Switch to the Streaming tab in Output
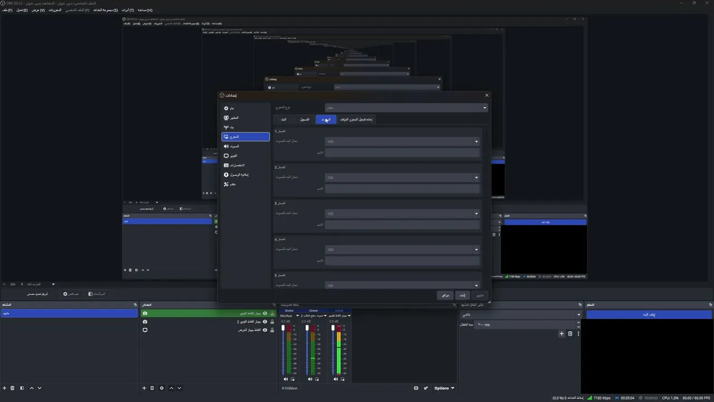 point(283,119)
